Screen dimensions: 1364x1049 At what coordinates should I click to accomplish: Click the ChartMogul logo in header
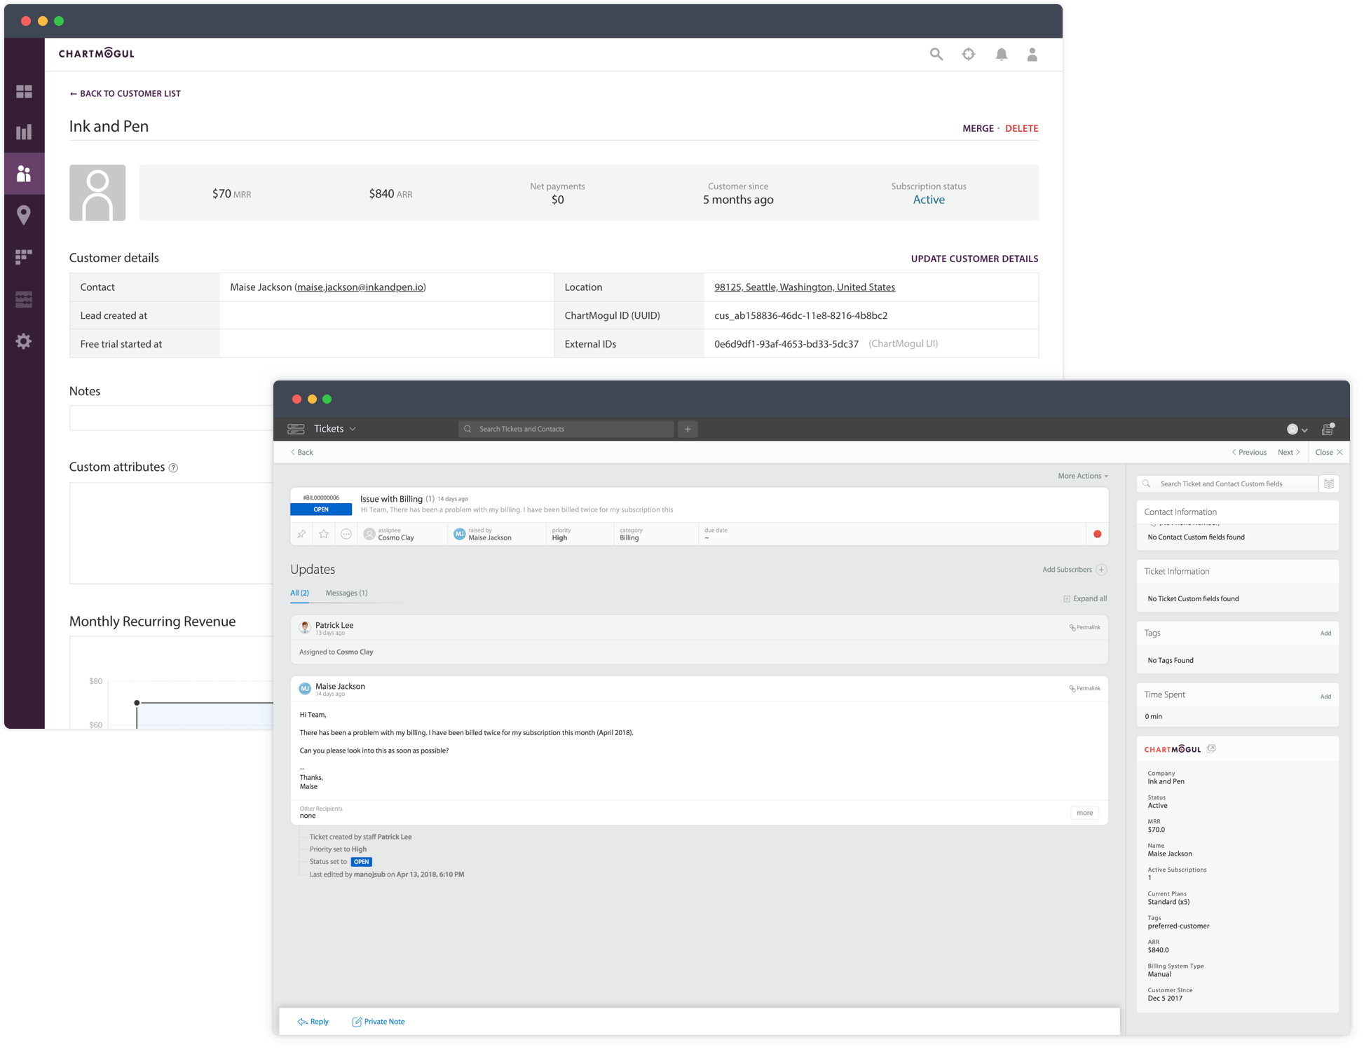(x=96, y=53)
